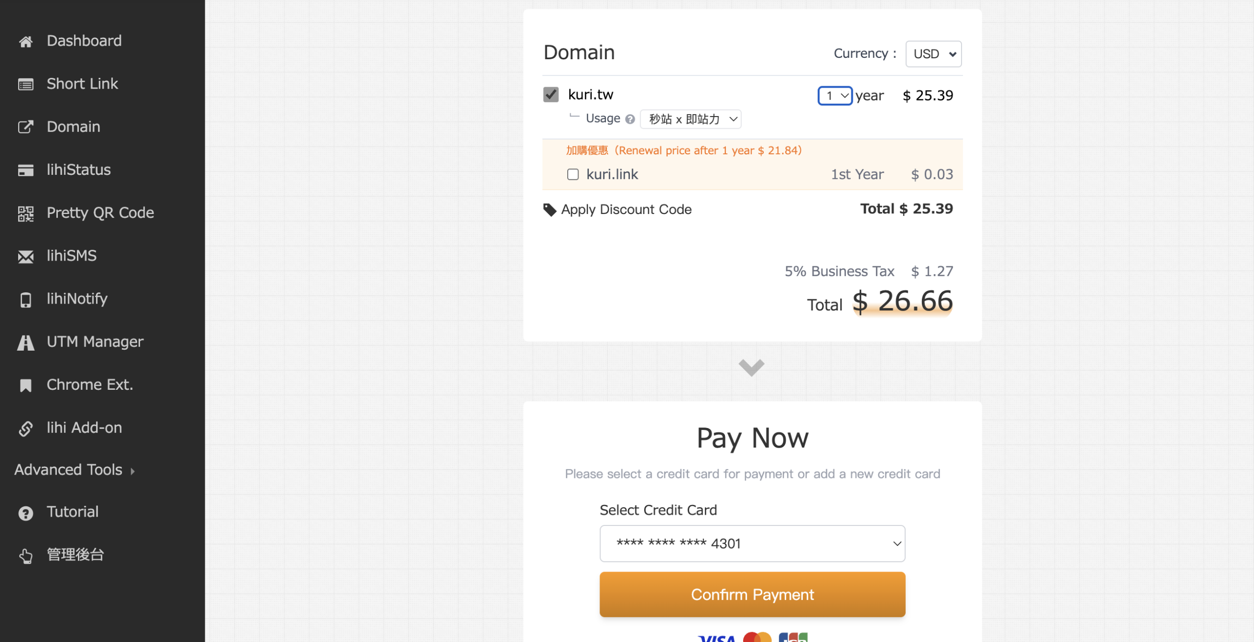Viewport: 1254px width, 642px height.
Task: Click the lihiNotify phone icon
Action: [x=25, y=300]
